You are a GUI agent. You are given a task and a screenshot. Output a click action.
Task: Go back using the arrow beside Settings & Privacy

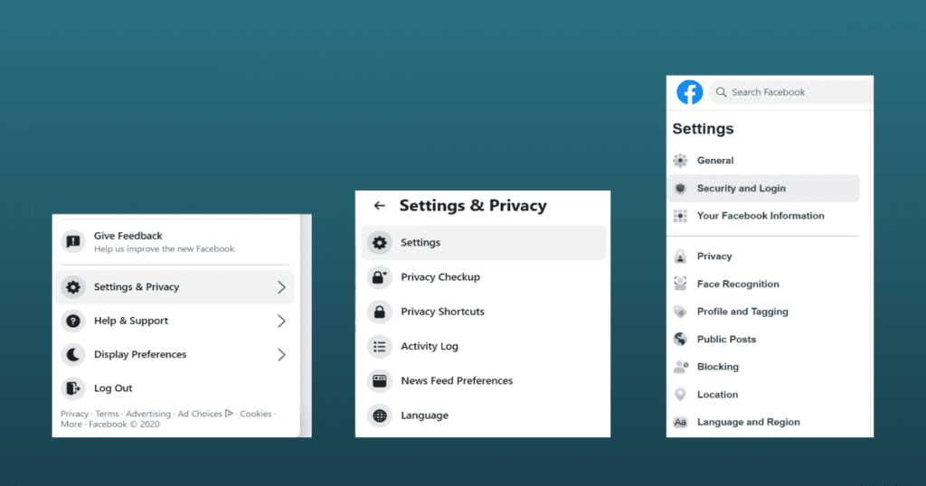coord(379,205)
